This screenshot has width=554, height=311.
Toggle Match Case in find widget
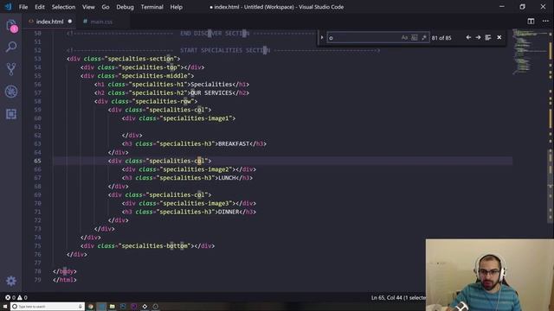[404, 38]
